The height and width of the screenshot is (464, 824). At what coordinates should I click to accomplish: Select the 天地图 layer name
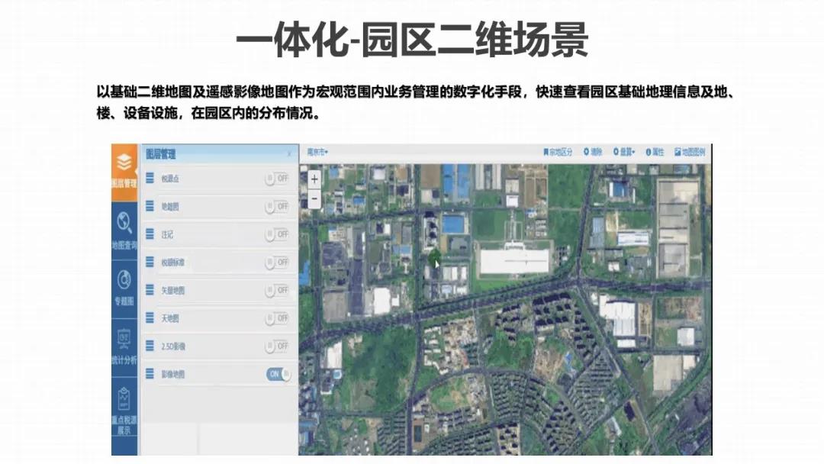tap(170, 318)
